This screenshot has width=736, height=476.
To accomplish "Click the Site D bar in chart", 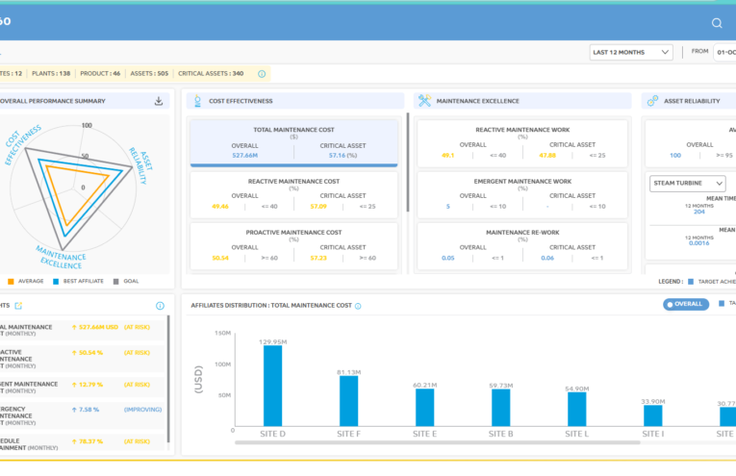I will tap(272, 386).
